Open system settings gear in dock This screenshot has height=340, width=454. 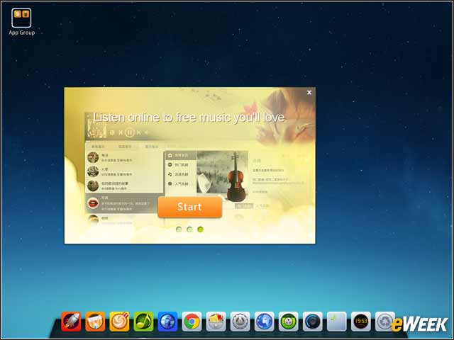click(x=240, y=322)
